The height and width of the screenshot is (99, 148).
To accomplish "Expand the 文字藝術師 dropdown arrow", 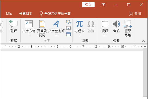I will pos(57,35).
